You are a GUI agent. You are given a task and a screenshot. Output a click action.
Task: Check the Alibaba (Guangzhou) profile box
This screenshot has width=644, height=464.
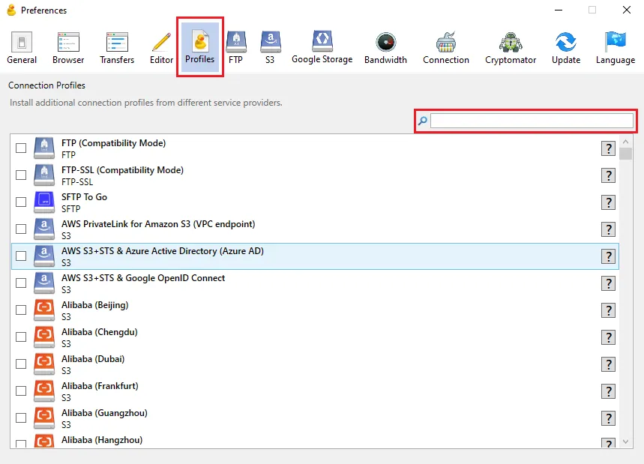click(x=21, y=418)
